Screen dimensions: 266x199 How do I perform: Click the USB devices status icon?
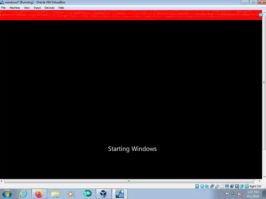pyautogui.click(x=217, y=186)
